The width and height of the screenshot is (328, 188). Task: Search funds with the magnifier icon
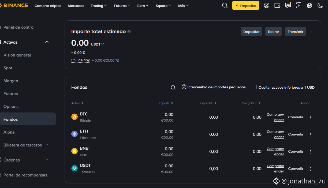pos(173,88)
